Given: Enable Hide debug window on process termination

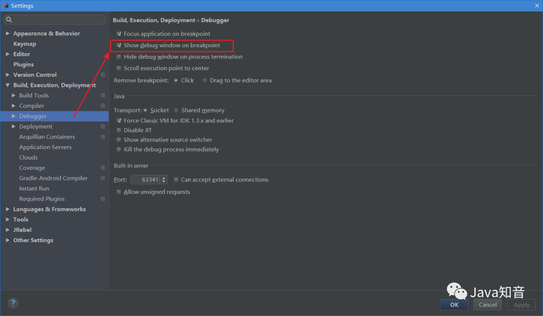Looking at the screenshot, I should pos(119,57).
